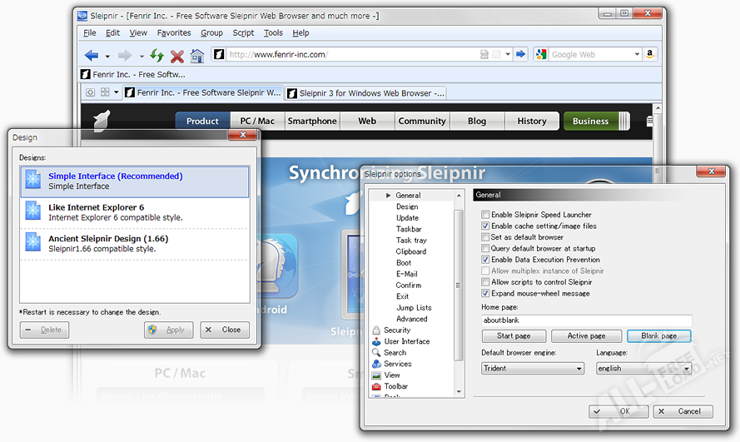Open the Favorites menu

(173, 32)
